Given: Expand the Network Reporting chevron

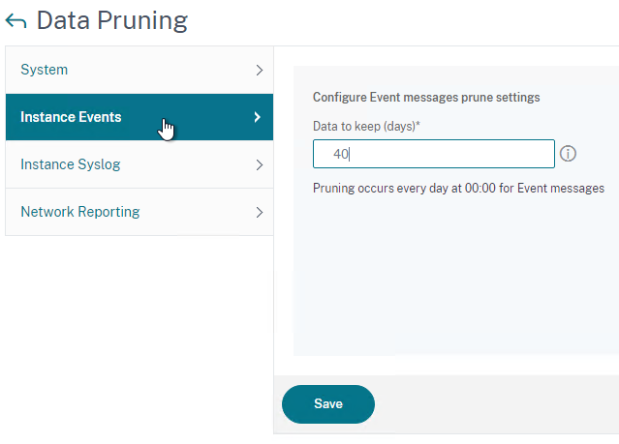Looking at the screenshot, I should pos(259,212).
